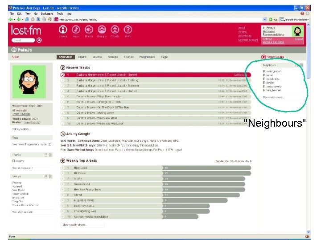Click the Weekly Top Artists section icon

tap(62, 160)
